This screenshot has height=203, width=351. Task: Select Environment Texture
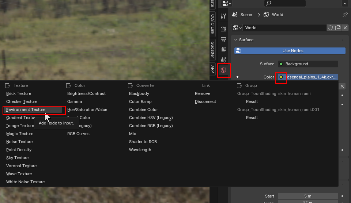(x=33, y=110)
